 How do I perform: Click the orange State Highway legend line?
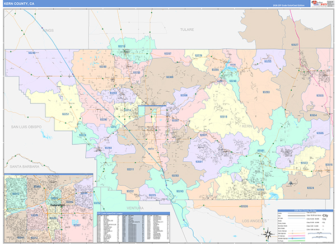pyautogui.click(x=297, y=233)
